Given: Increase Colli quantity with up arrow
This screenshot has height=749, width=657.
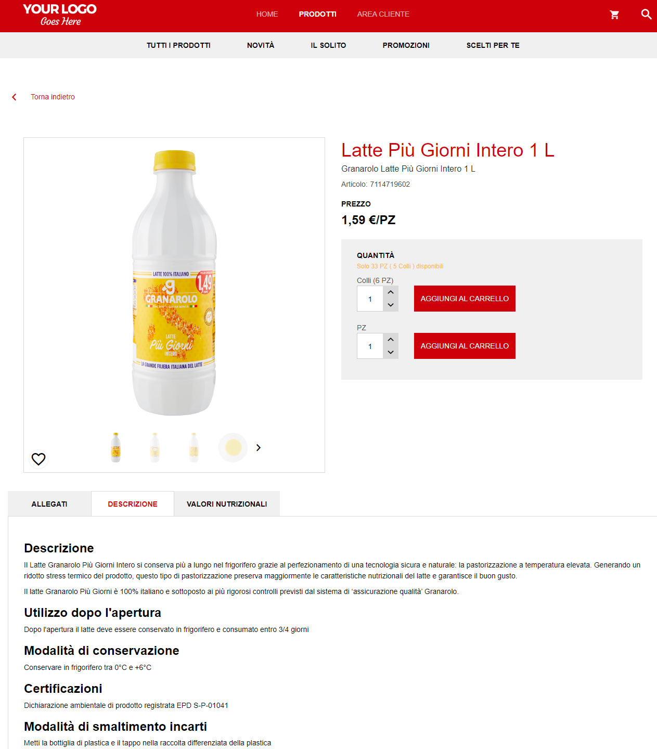Looking at the screenshot, I should [391, 292].
